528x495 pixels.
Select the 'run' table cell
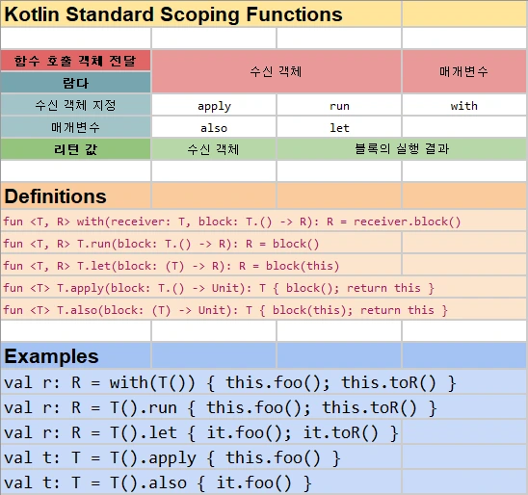pos(339,105)
